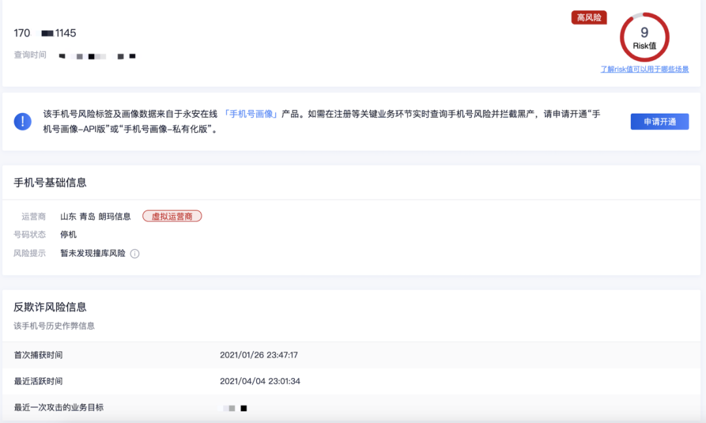Click the 最近活跃时间 row label
This screenshot has width=706, height=423.
click(39, 381)
